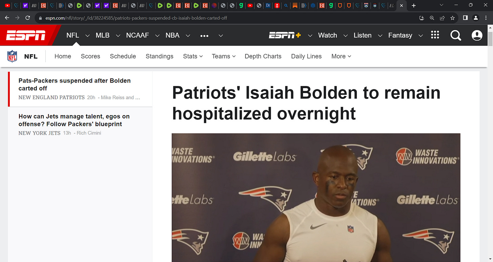The image size is (493, 262).
Task: Click Fantasy in the ESPN top bar
Action: pos(400,35)
